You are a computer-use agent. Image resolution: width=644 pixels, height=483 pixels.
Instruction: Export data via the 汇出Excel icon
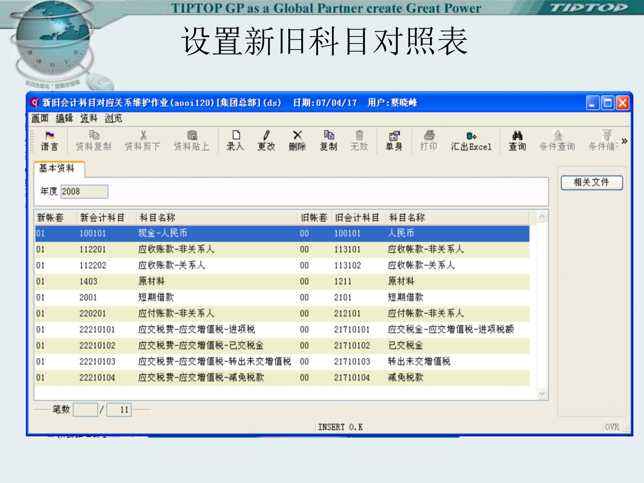[x=471, y=141]
